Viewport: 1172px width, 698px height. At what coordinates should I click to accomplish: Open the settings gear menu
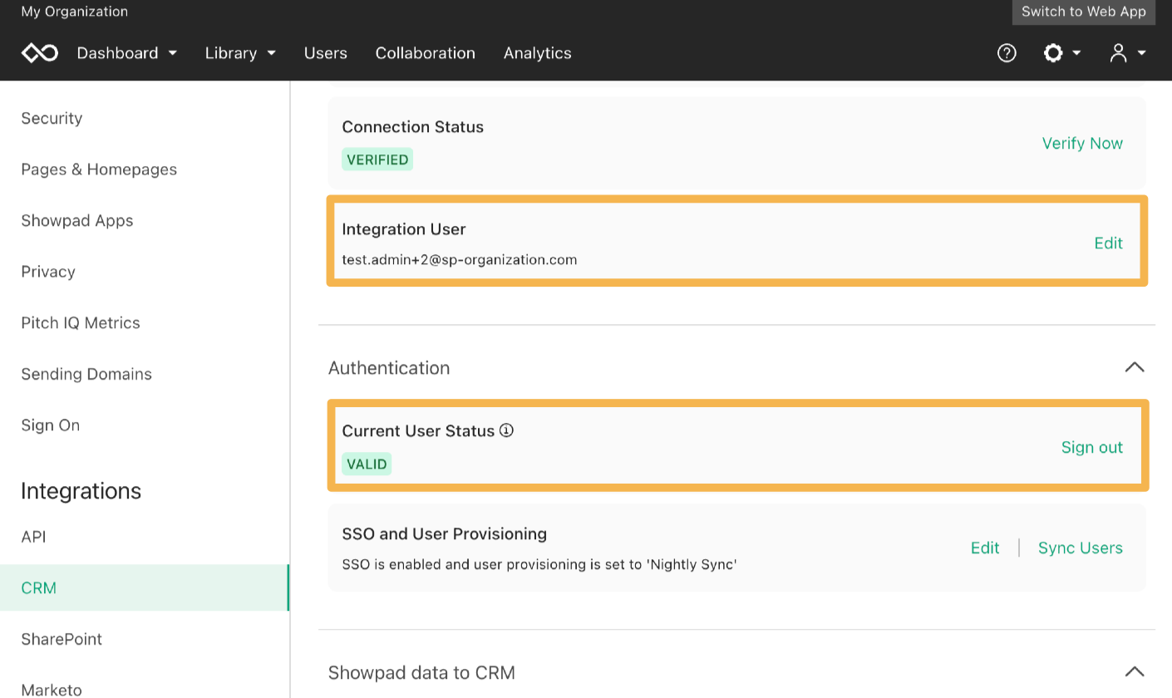pyautogui.click(x=1061, y=53)
